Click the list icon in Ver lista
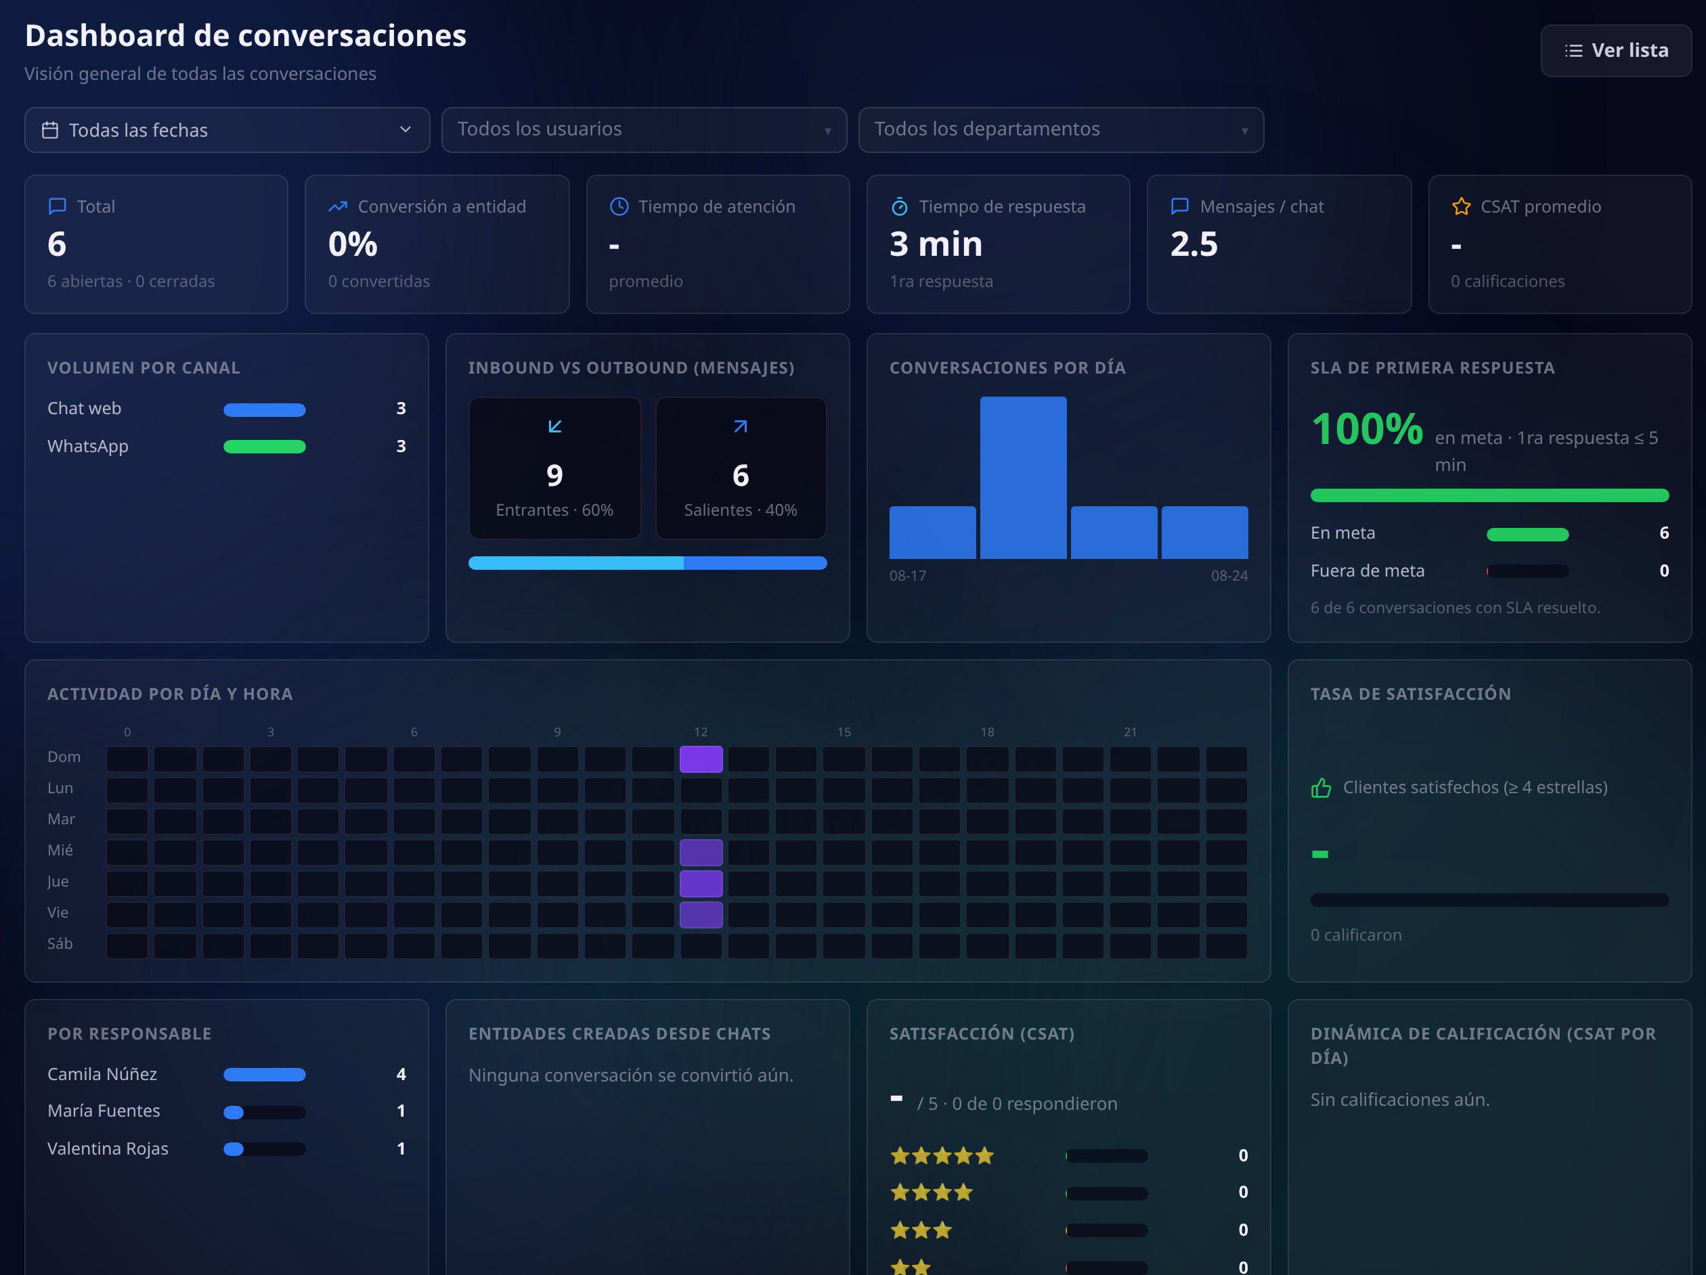The height and width of the screenshot is (1275, 1706). point(1573,51)
